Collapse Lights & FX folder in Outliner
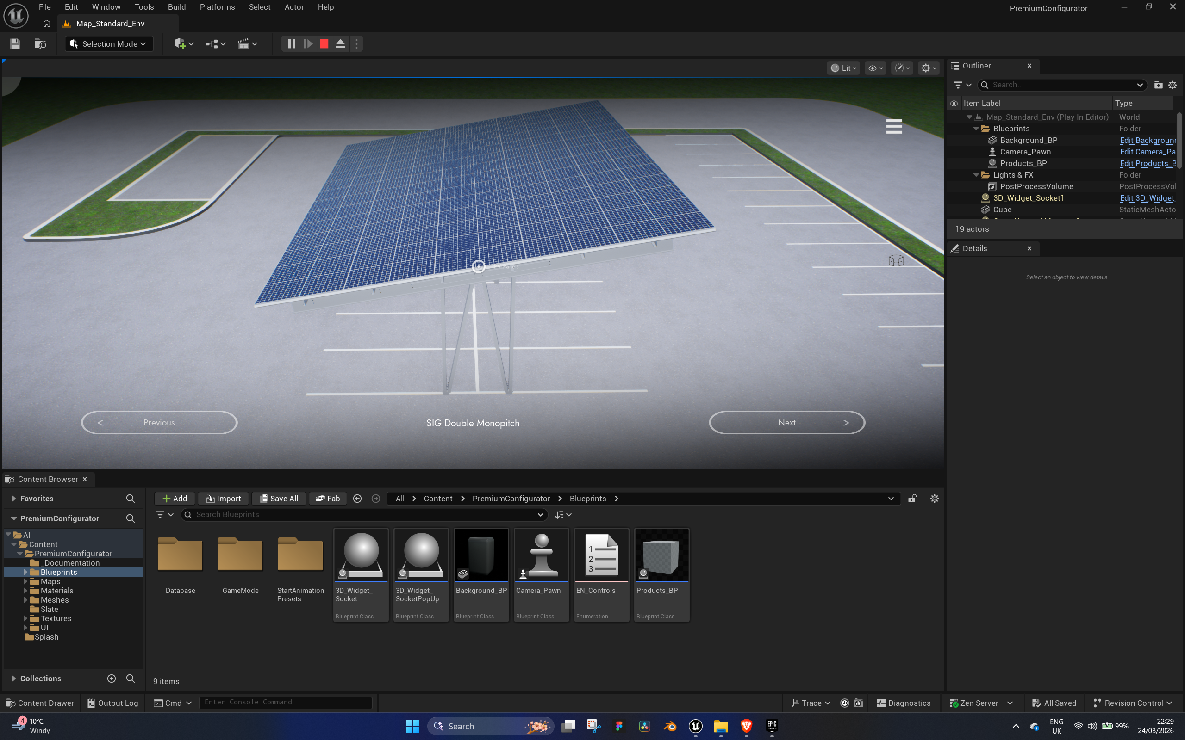This screenshot has height=740, width=1185. click(976, 175)
